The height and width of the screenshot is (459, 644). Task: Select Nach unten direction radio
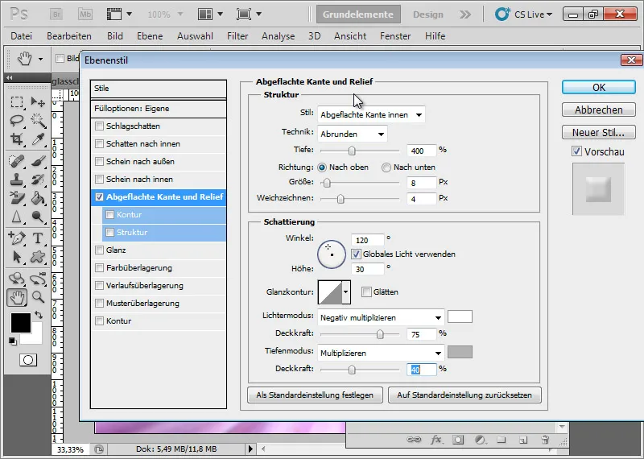click(x=386, y=167)
